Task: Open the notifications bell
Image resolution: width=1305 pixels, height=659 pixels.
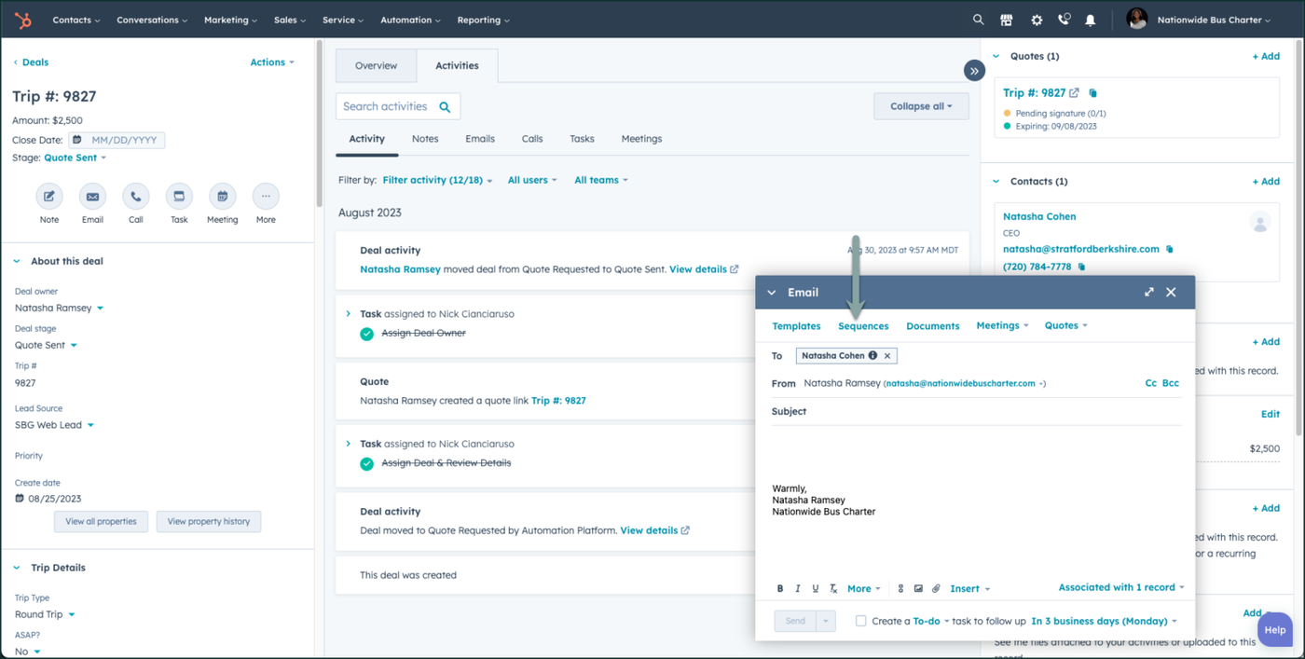Action: pos(1090,20)
